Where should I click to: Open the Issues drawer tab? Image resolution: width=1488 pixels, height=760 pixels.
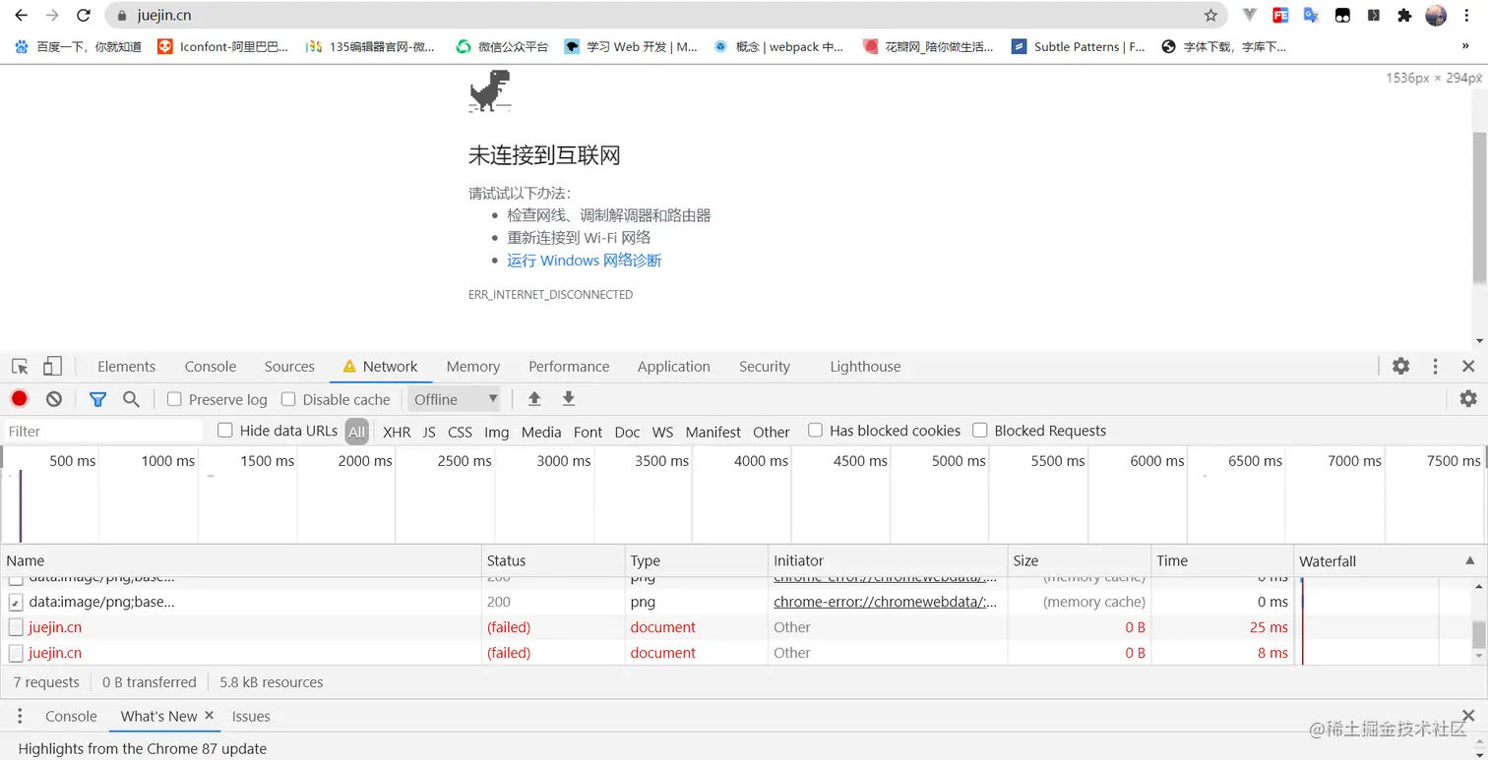coord(251,716)
